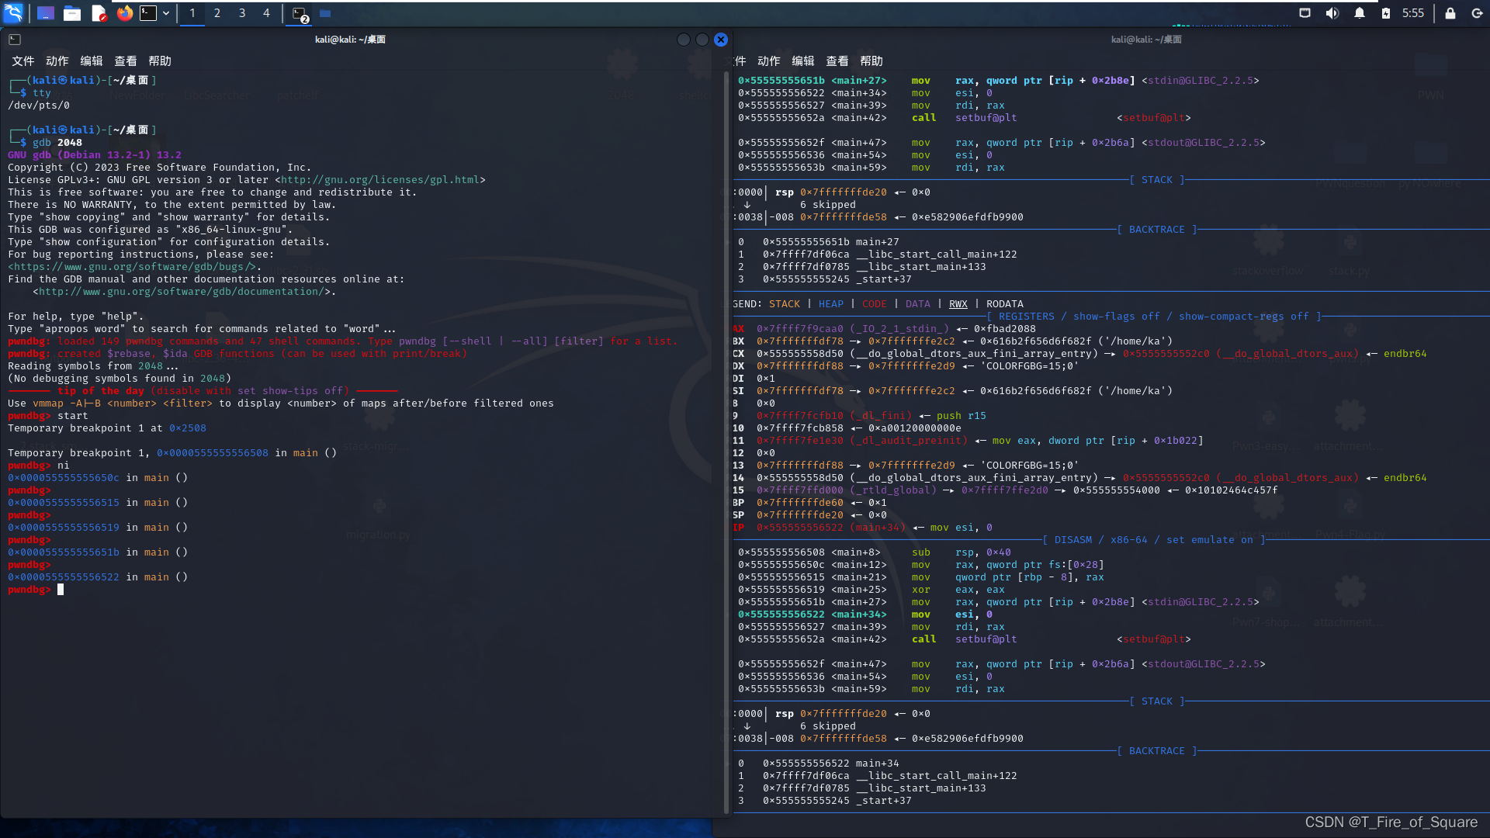Open the 编辑 menu in left terminal
The width and height of the screenshot is (1490, 838).
91,61
